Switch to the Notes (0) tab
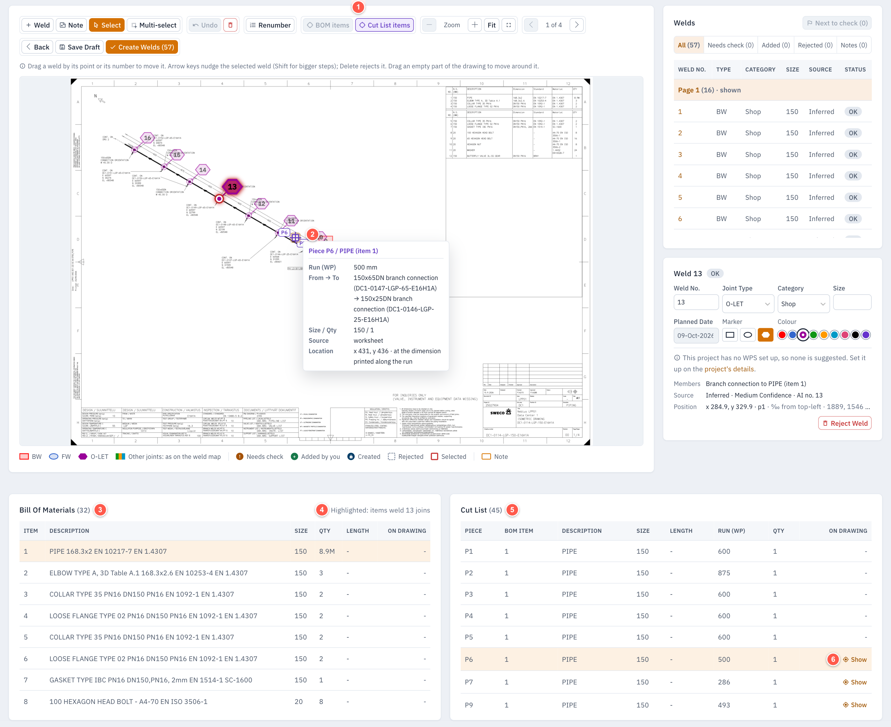This screenshot has height=727, width=891. coord(854,45)
